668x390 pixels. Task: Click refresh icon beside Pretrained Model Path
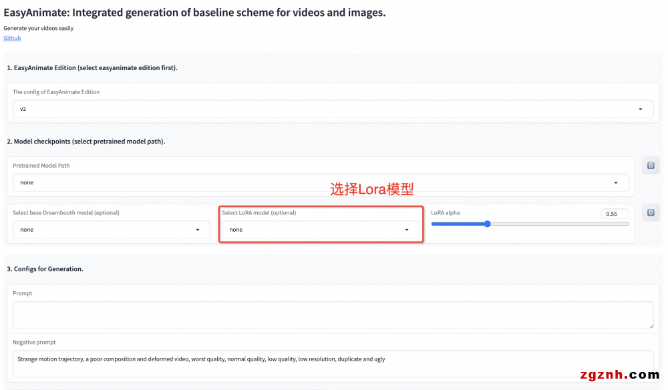[x=651, y=166]
